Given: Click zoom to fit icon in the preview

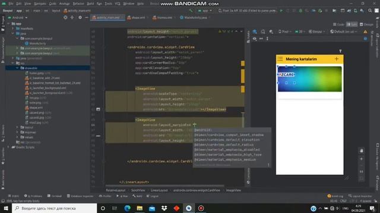Looking at the screenshot, I should (362, 179).
